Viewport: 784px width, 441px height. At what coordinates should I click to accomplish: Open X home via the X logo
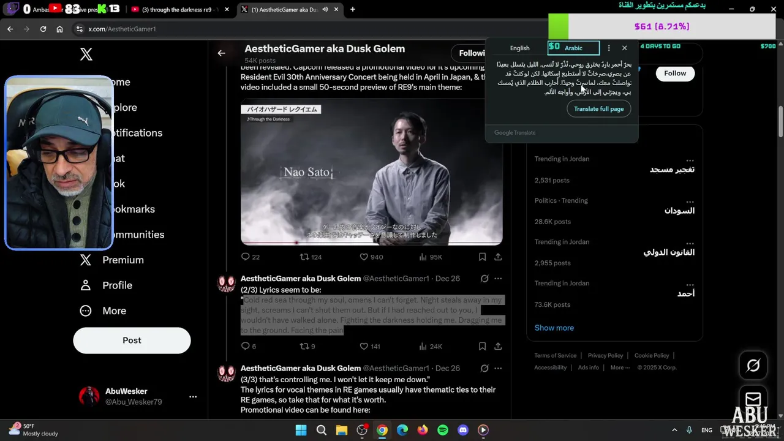point(86,54)
